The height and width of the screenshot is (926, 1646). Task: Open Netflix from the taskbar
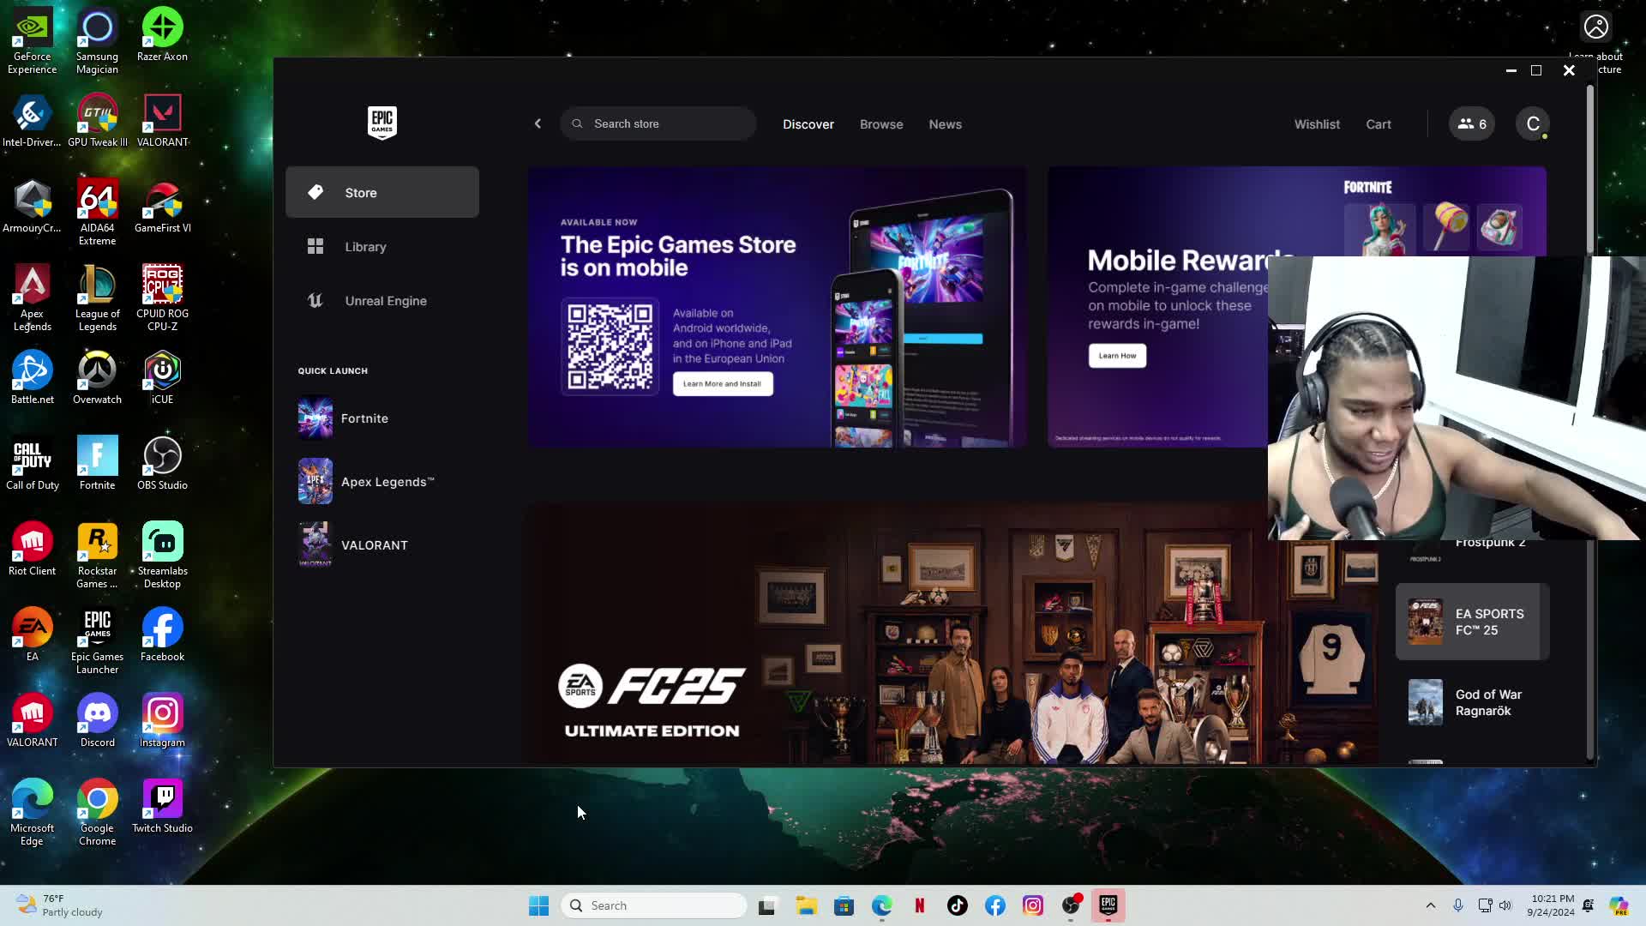(919, 905)
